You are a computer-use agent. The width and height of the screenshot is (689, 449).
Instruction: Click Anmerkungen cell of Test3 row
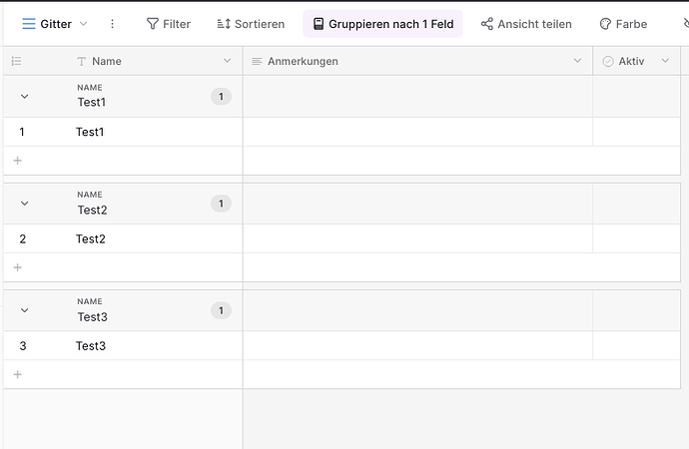coord(417,346)
